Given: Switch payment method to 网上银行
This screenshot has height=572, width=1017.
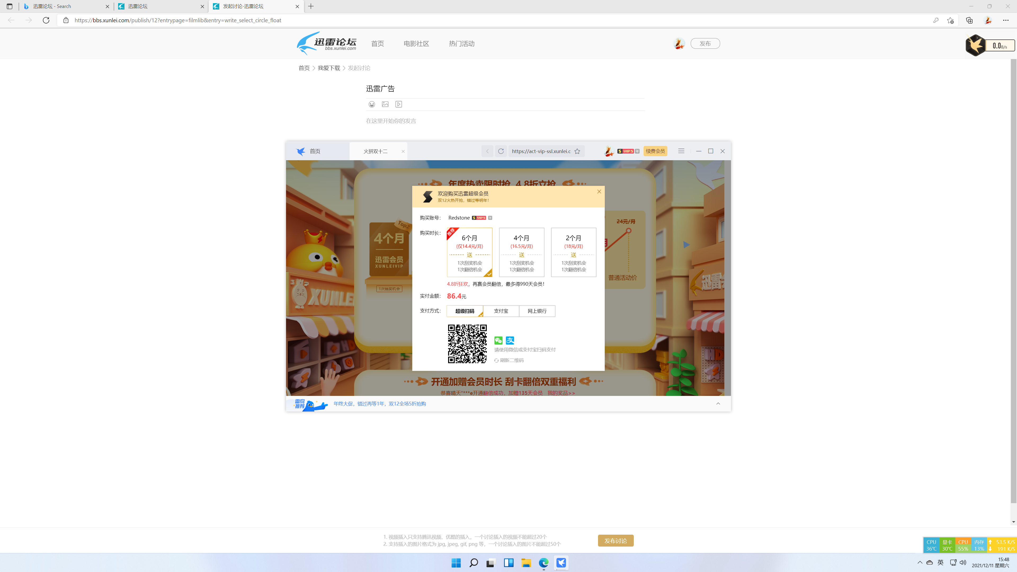Looking at the screenshot, I should [x=537, y=311].
